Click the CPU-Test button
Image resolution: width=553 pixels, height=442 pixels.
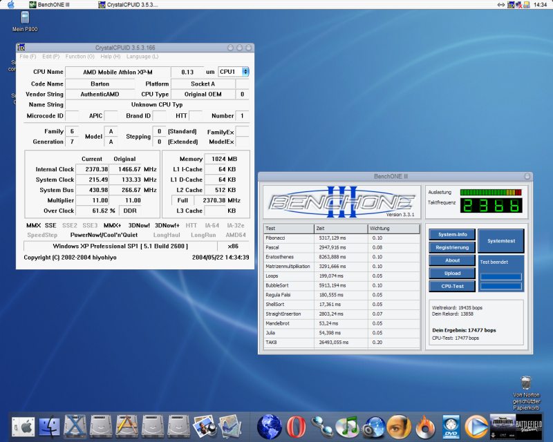pos(451,286)
